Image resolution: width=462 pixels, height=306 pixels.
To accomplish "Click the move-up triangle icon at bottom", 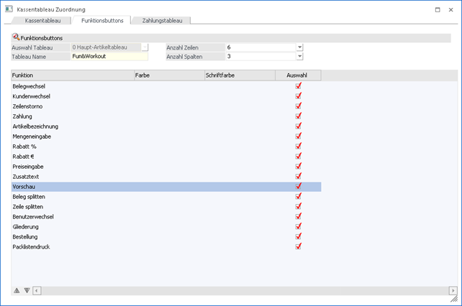I will pyautogui.click(x=17, y=290).
